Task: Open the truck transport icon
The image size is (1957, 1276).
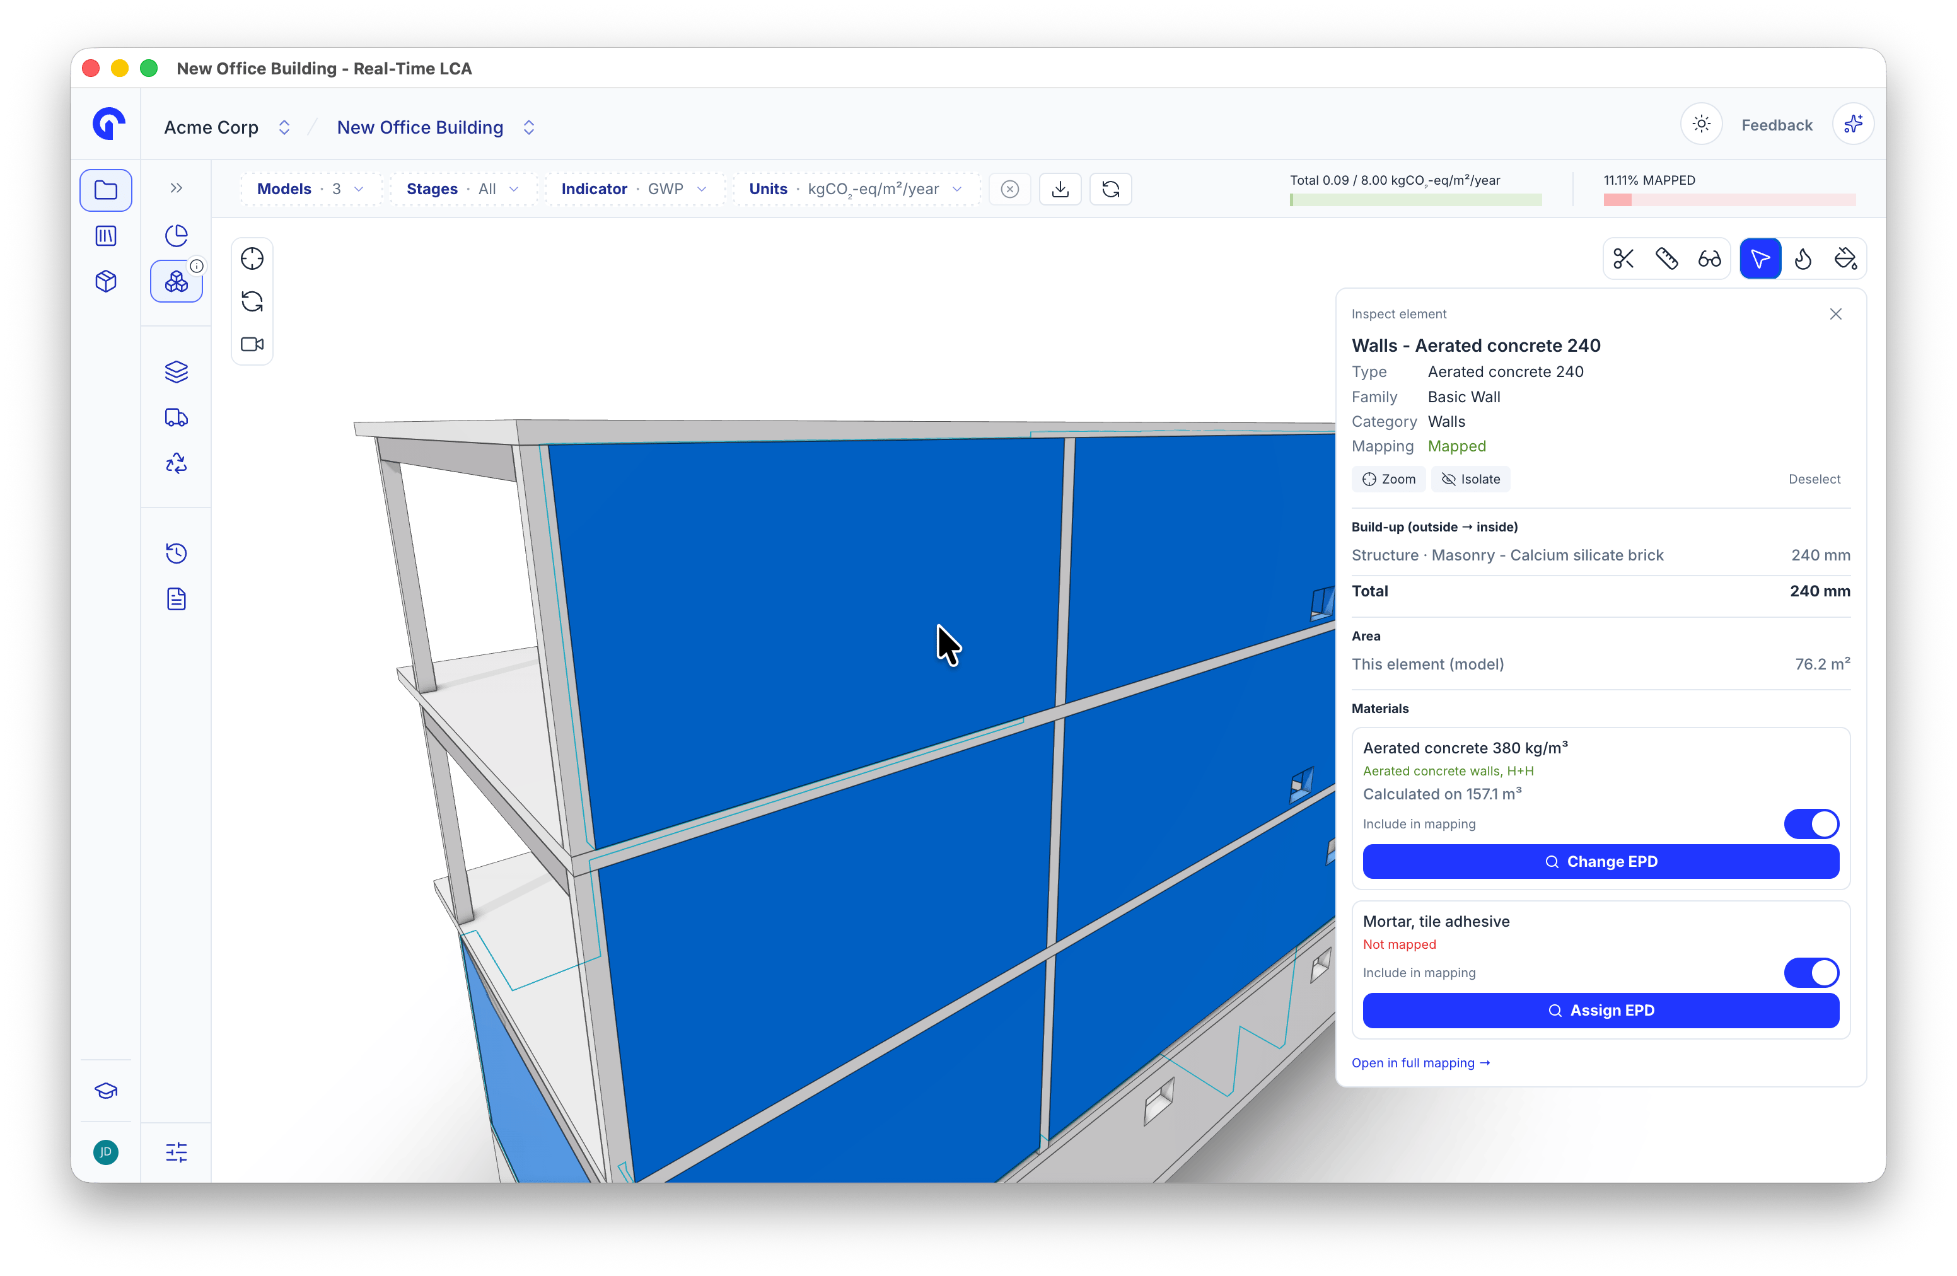Action: (x=176, y=417)
